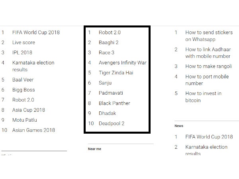Click the Black Panther movie entry
Image resolution: width=239 pixels, height=179 pixels.
tap(114, 103)
